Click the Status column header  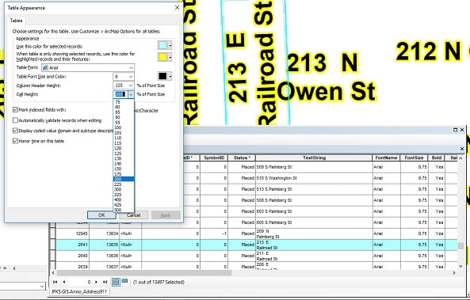tap(242, 158)
